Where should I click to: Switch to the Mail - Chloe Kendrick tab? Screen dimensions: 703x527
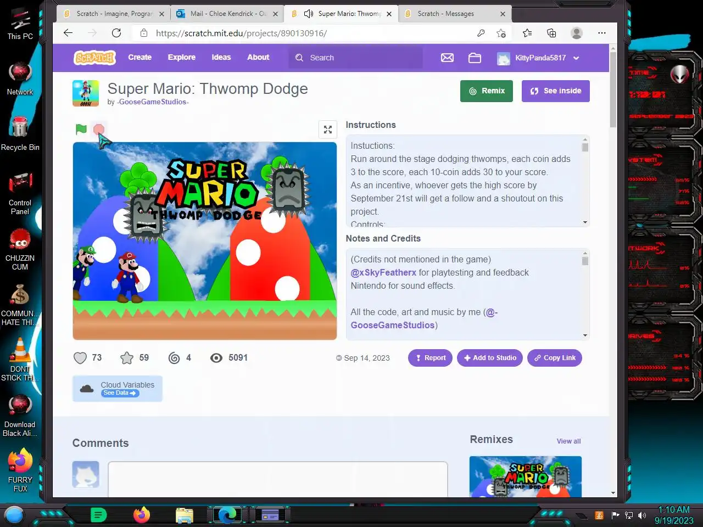click(x=228, y=14)
